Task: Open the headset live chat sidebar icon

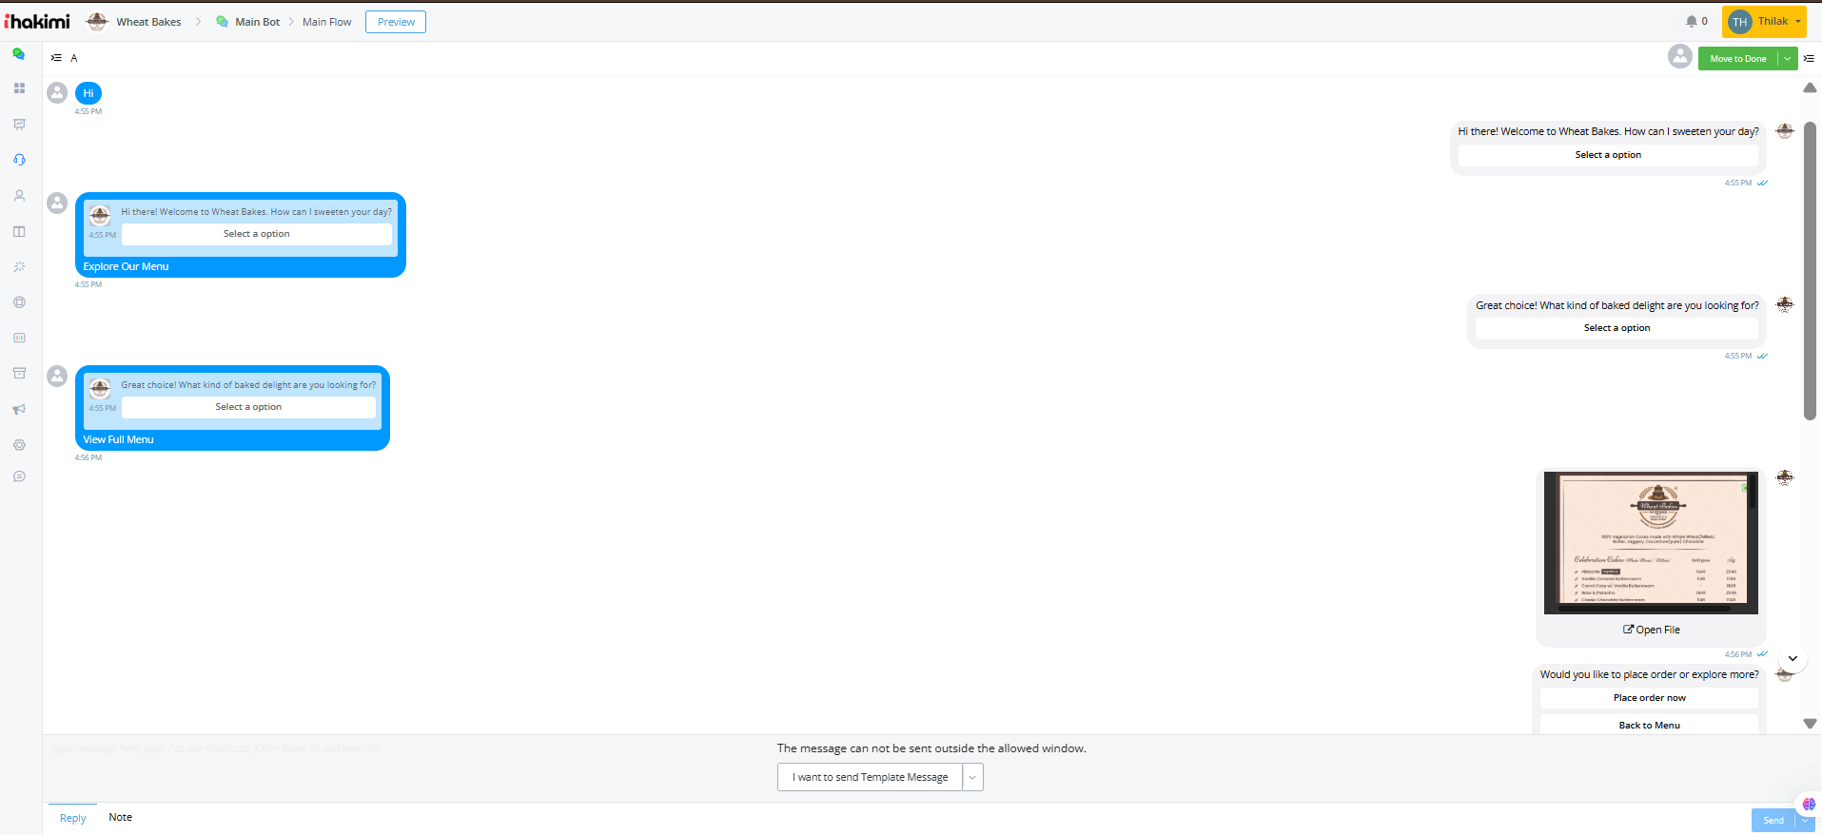Action: coord(19,160)
